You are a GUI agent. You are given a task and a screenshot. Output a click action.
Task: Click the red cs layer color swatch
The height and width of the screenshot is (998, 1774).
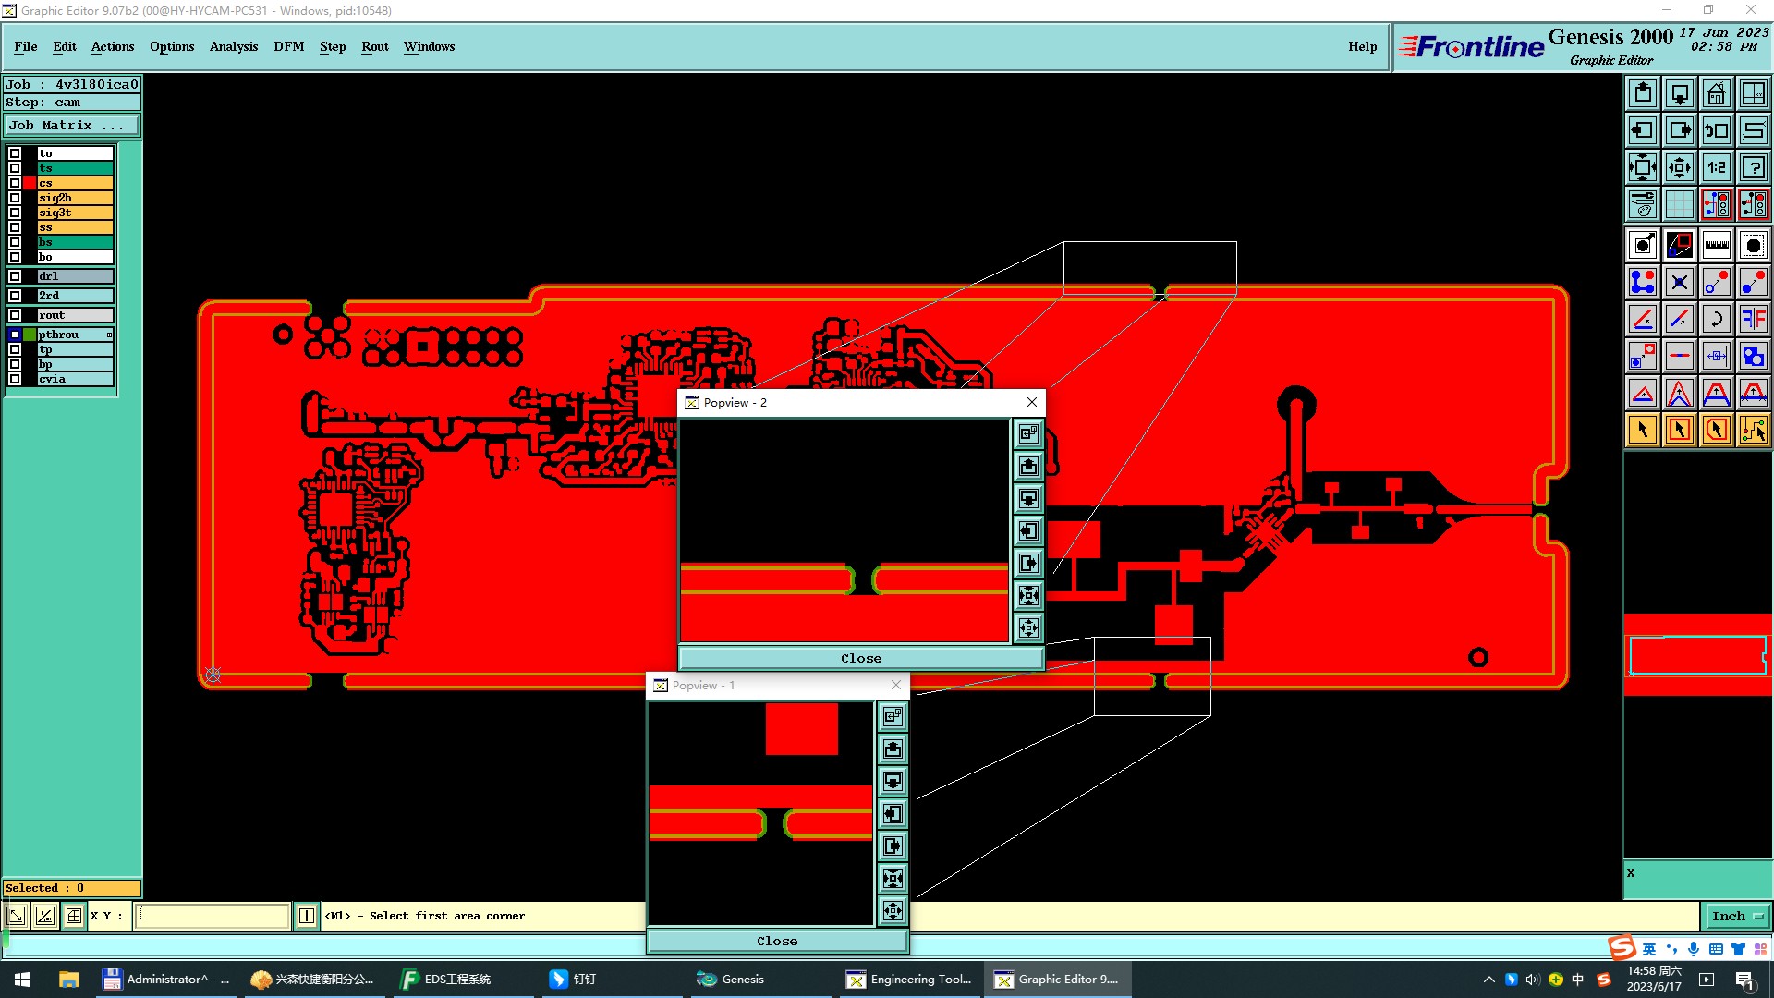[x=30, y=183]
